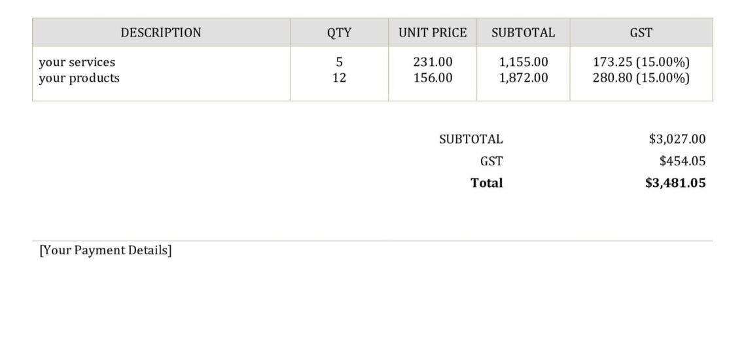Select the summary GST amount $454.05

tap(683, 161)
